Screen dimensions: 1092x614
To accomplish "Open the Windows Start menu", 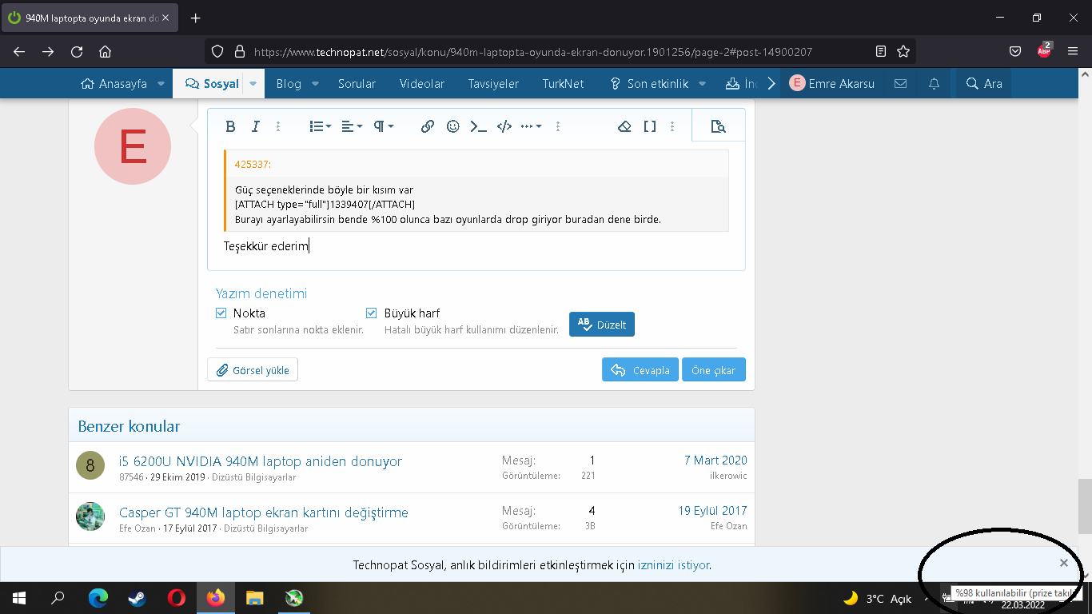I will click(19, 598).
